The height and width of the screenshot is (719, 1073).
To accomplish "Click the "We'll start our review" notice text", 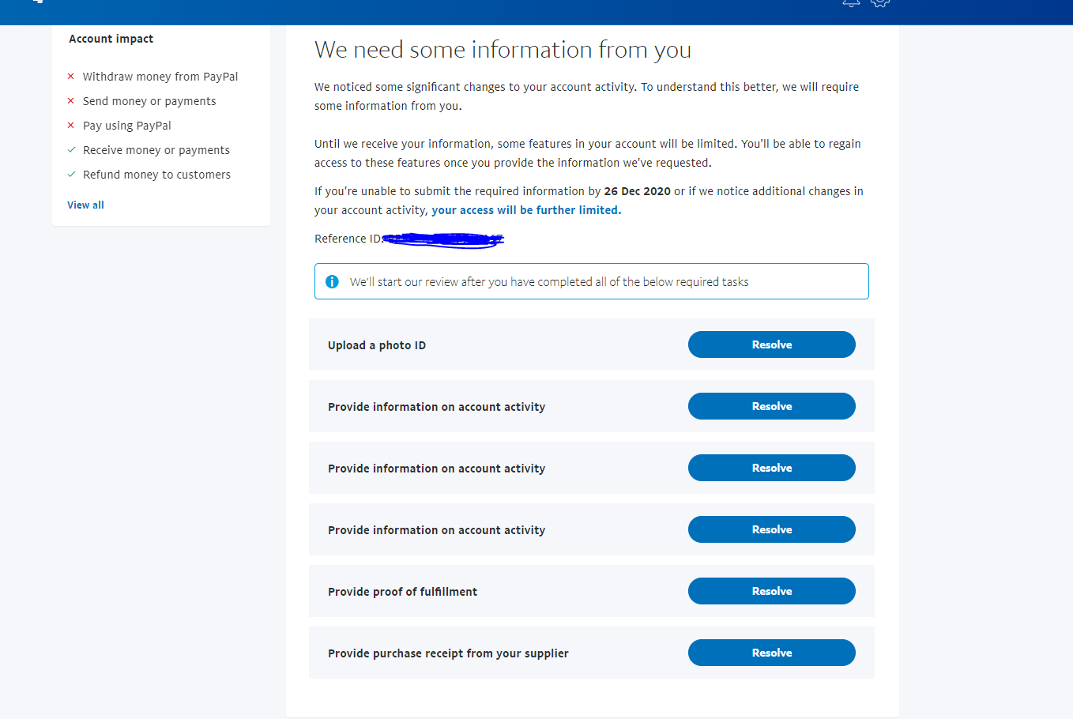I will [x=549, y=282].
